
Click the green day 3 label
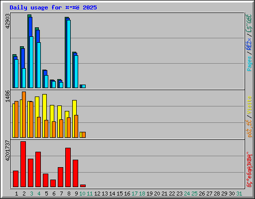[x=31, y=194]
